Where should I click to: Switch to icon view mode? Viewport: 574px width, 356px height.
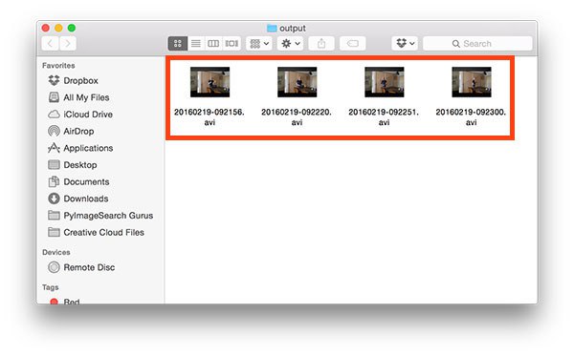178,44
